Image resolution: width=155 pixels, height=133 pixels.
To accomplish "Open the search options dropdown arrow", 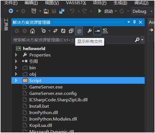I will [x=142, y=40].
